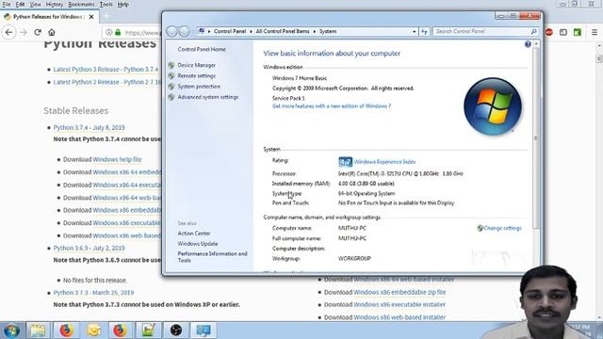Open the yellow smiley taskbar icon
Viewport: 603px width, 339px height.
coord(93,331)
